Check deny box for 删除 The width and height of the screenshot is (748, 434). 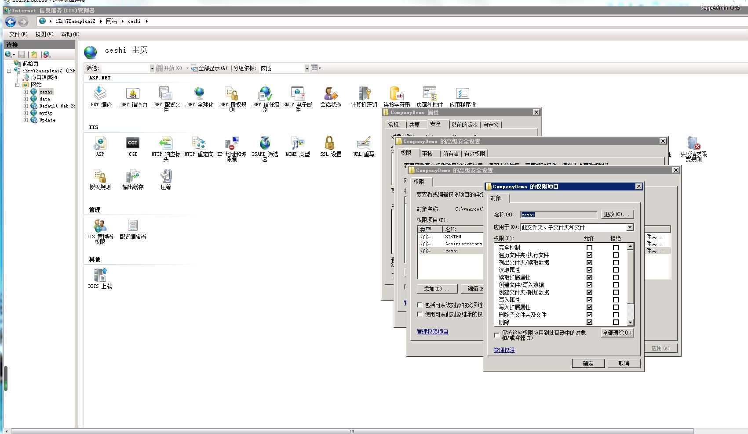(616, 322)
